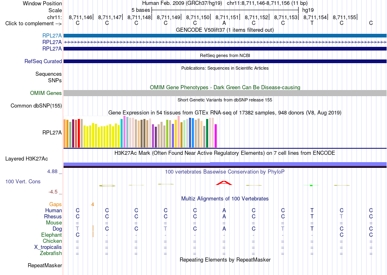This screenshot has height=275, width=387.
Task: Click the T base in the complement row
Action: point(312,23)
